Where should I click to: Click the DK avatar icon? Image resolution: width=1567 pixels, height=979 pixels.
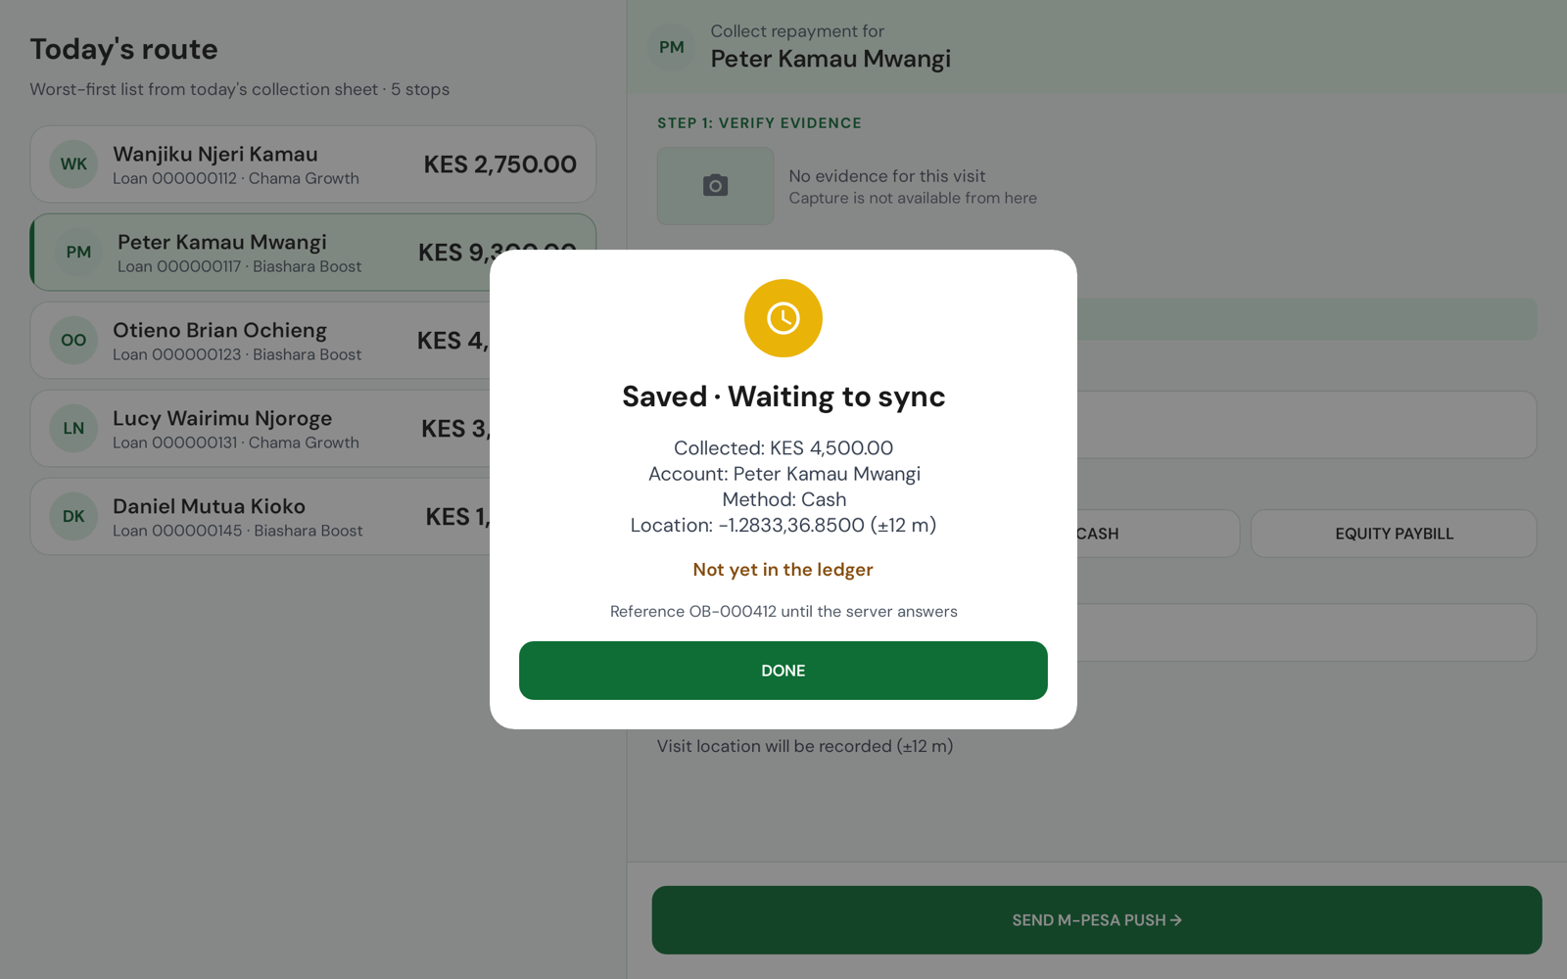click(x=73, y=517)
